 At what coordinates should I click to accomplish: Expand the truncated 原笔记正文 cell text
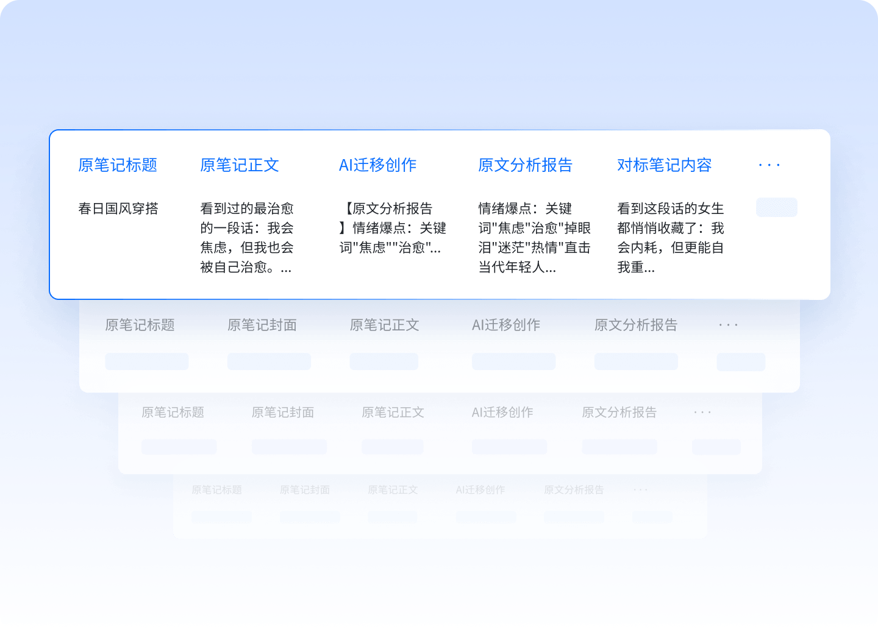pos(248,238)
